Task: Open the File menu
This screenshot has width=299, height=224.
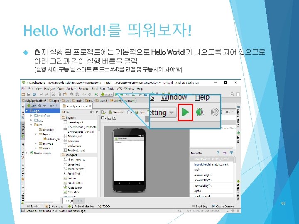Action: (x=23, y=89)
